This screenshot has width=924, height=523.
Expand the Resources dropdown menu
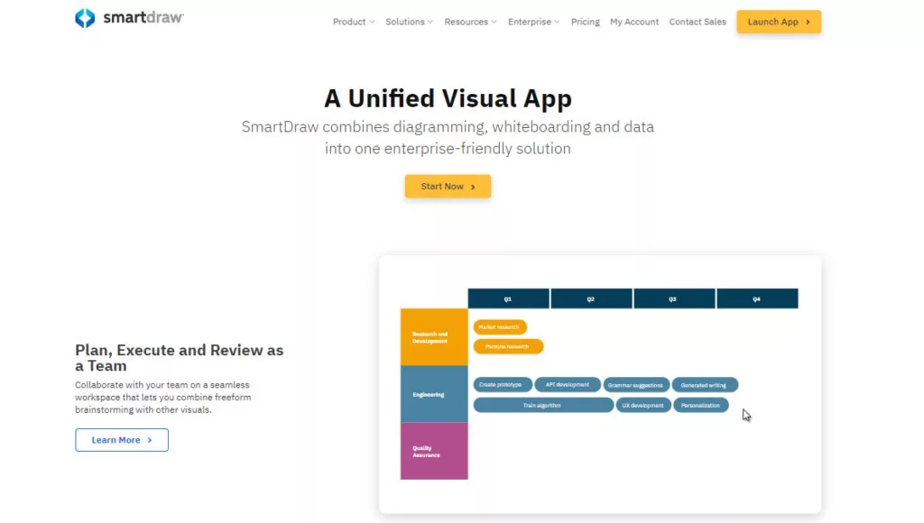[x=470, y=22]
